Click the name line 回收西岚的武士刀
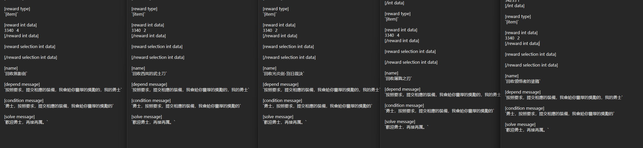The width and height of the screenshot is (643, 148). 149,74
